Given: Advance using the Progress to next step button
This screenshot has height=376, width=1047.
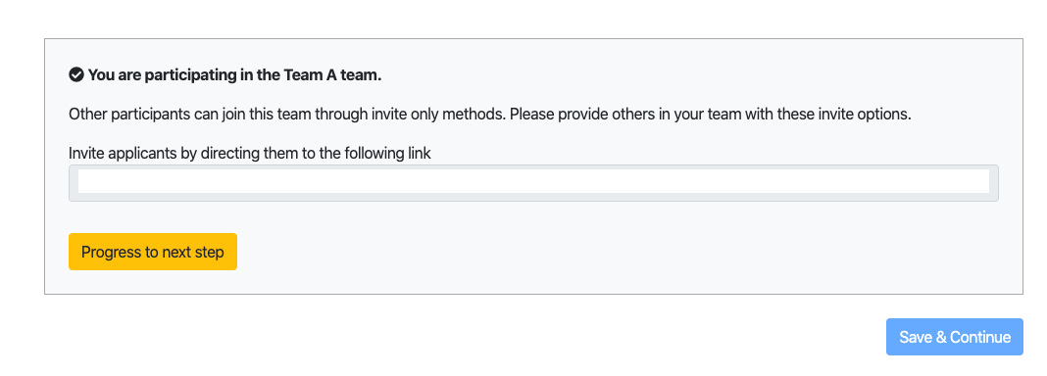Looking at the screenshot, I should pos(153,252).
